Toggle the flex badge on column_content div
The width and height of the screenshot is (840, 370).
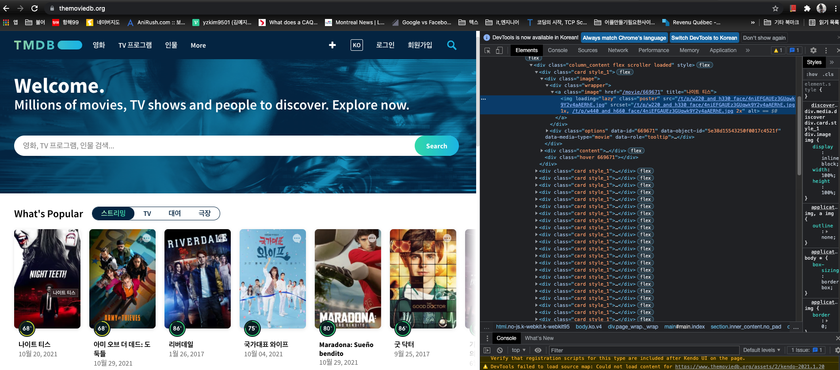click(705, 65)
